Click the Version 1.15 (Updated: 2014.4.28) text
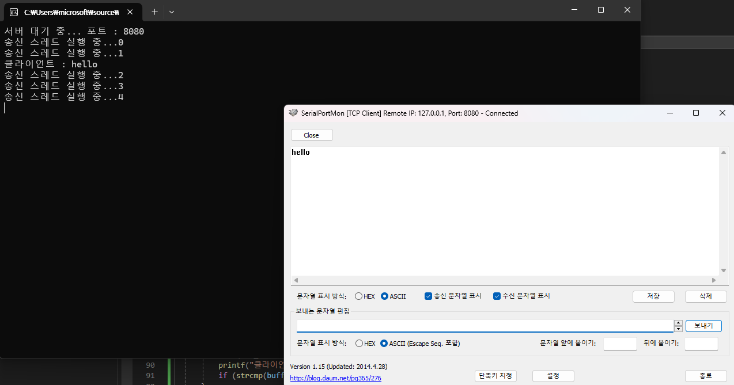The width and height of the screenshot is (734, 385). point(339,367)
